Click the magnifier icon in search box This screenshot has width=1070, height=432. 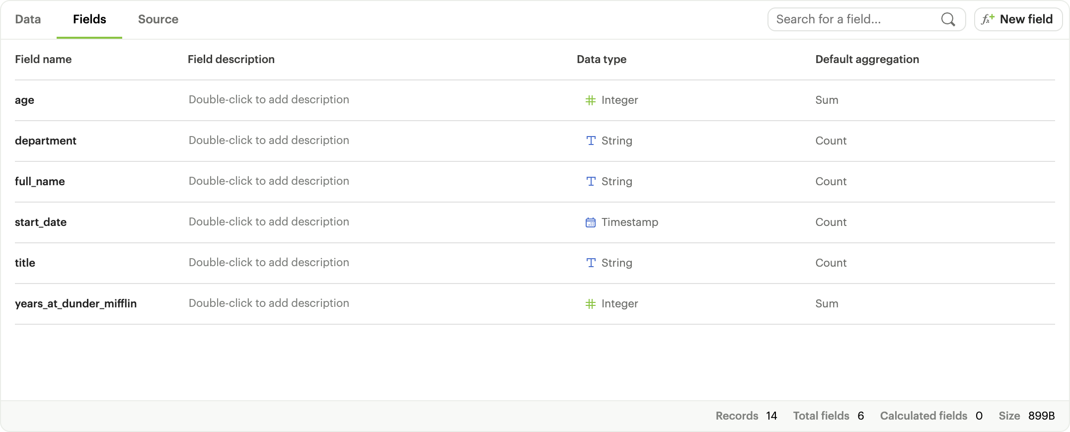[x=948, y=19]
